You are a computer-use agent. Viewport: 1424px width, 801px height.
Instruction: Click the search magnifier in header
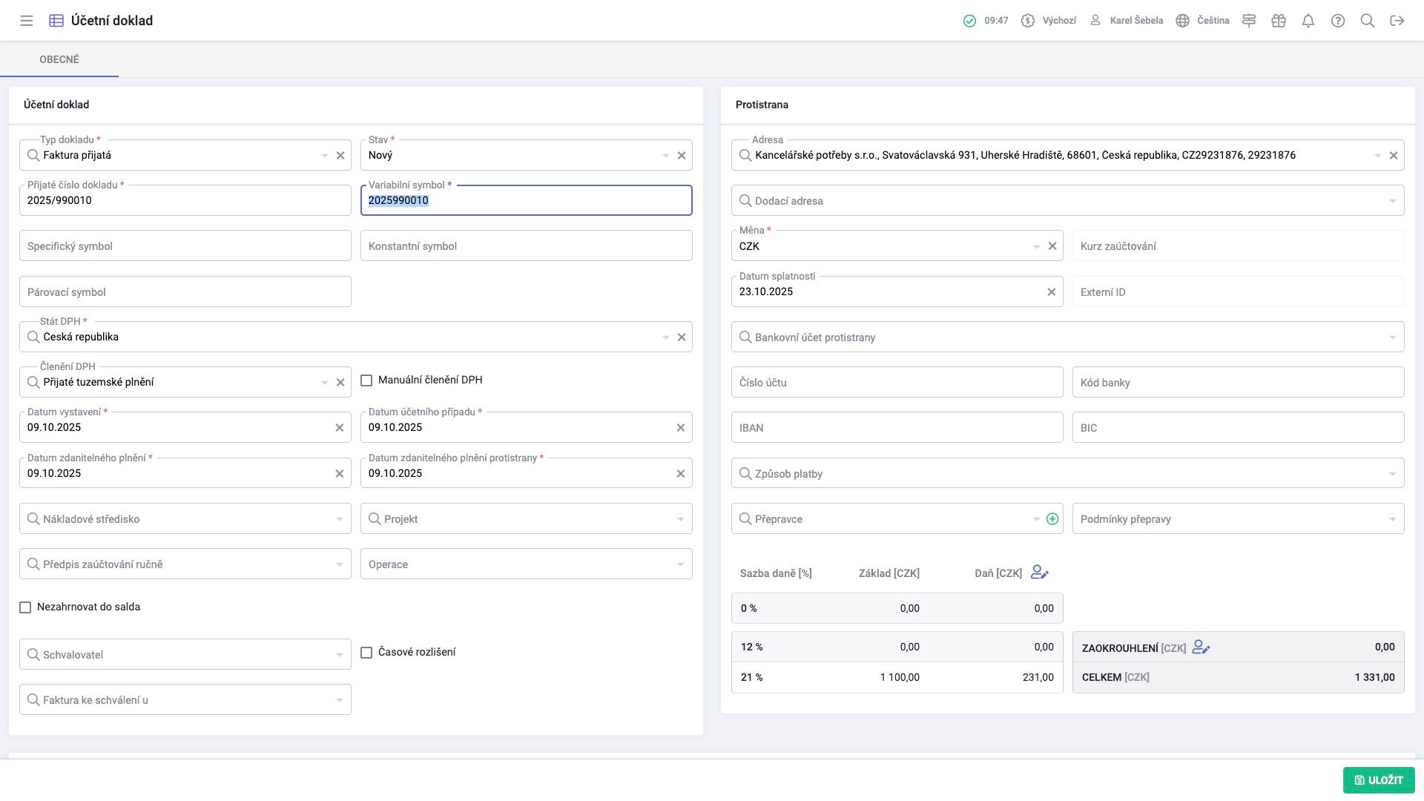(1368, 21)
